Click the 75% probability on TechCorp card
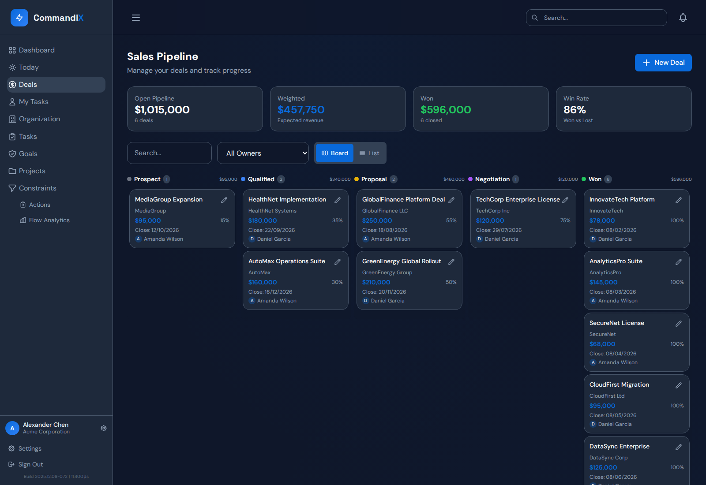Image resolution: width=706 pixels, height=485 pixels. pos(565,220)
